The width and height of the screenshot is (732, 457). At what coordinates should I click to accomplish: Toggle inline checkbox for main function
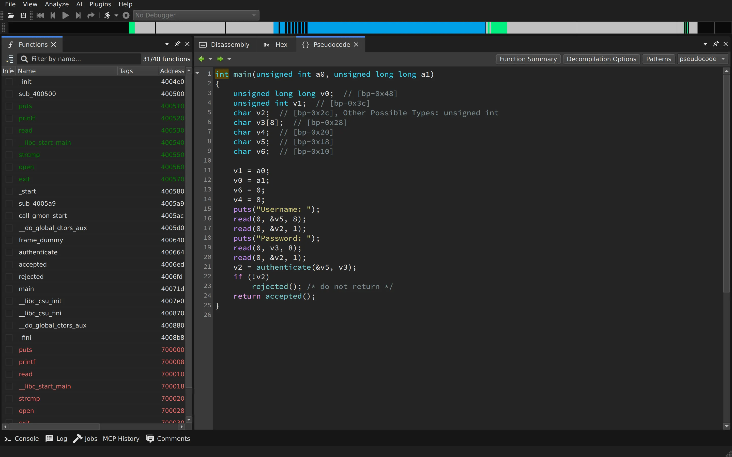pyautogui.click(x=9, y=289)
